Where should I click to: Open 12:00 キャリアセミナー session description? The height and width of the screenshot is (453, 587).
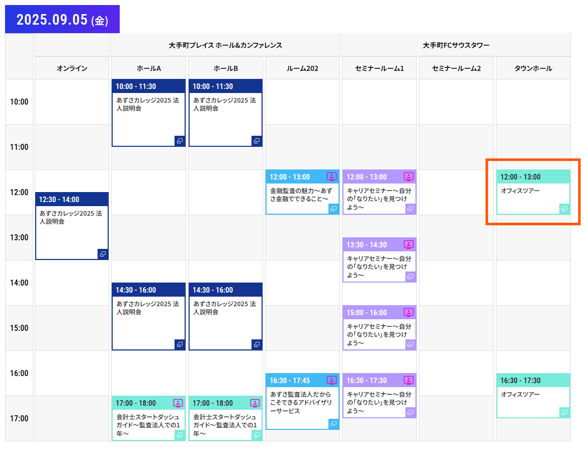(379, 199)
